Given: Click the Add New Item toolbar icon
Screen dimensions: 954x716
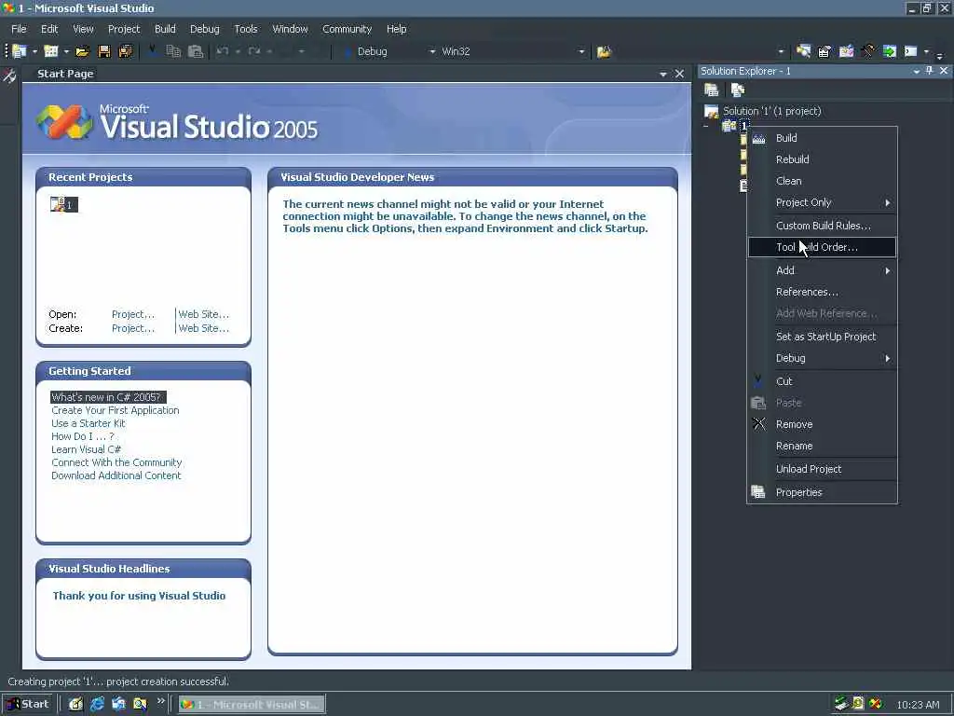Looking at the screenshot, I should [x=51, y=52].
